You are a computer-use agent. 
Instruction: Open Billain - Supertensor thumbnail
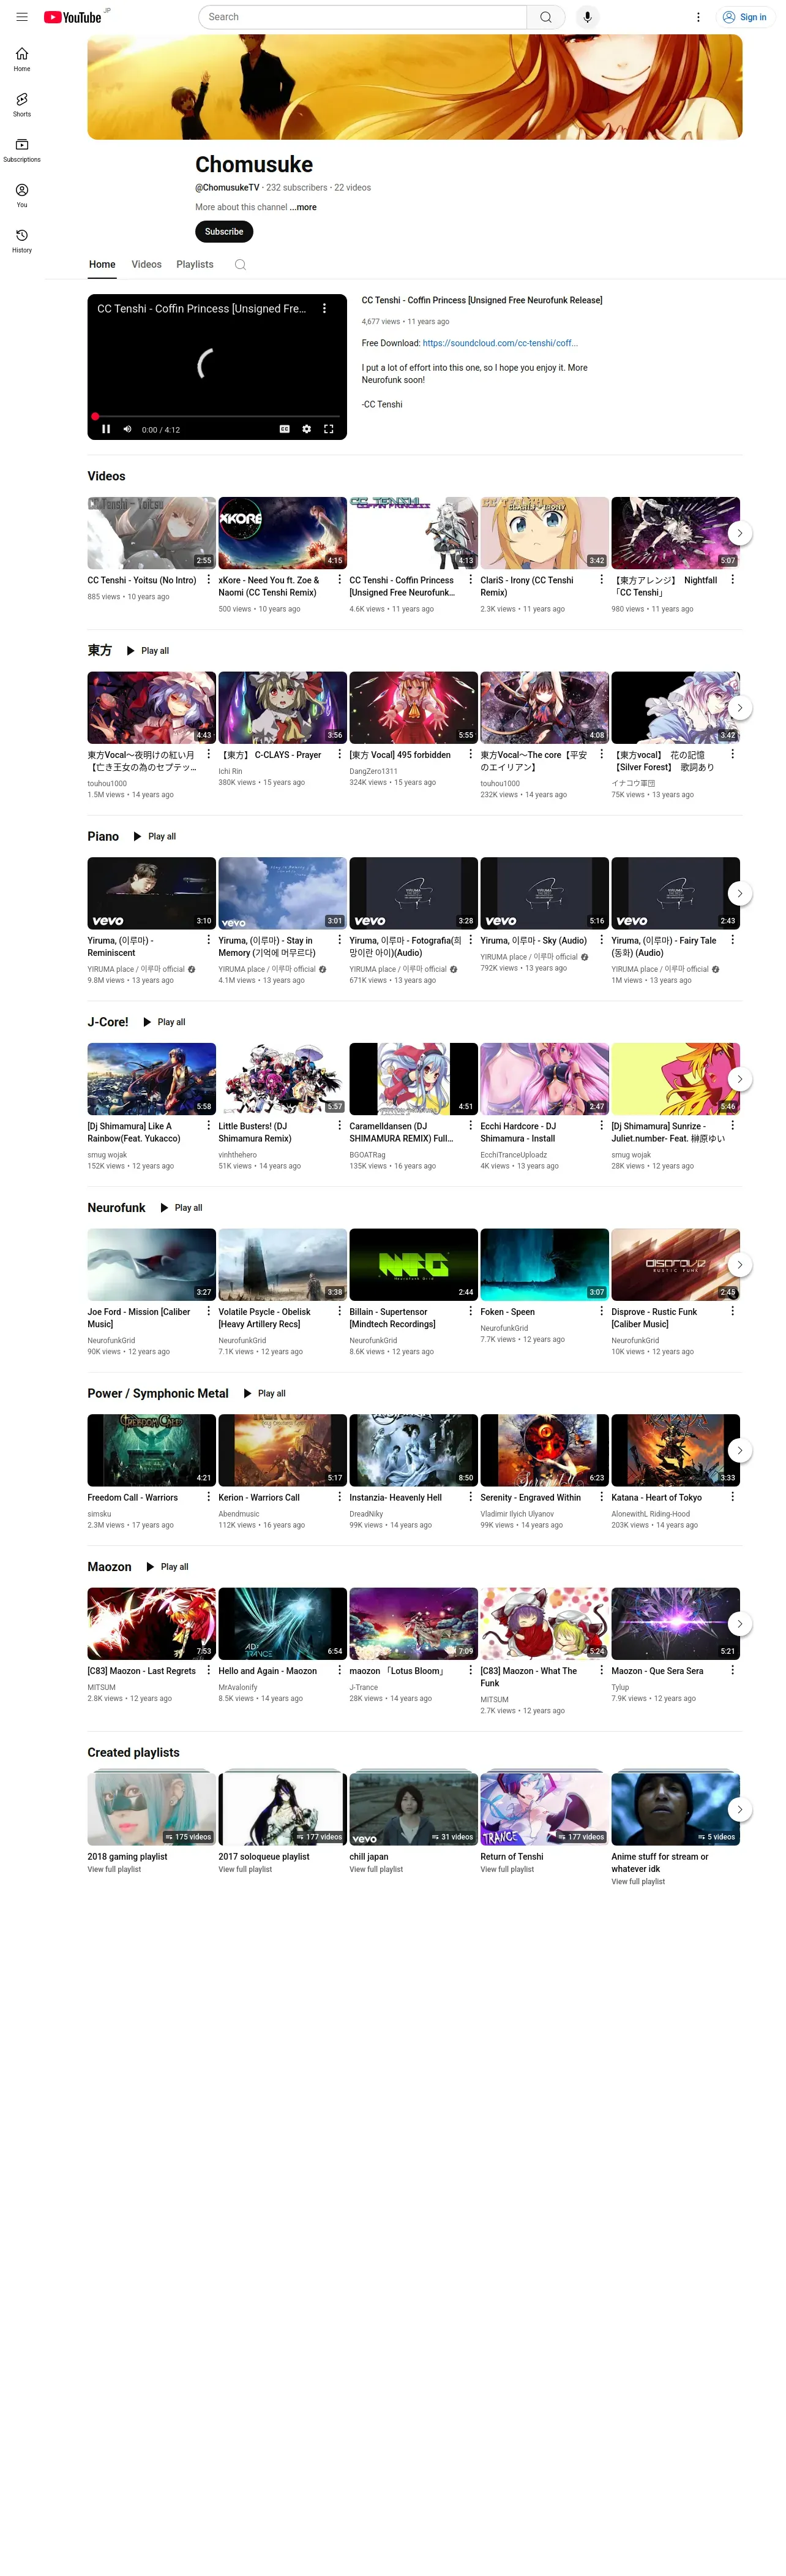point(413,1265)
